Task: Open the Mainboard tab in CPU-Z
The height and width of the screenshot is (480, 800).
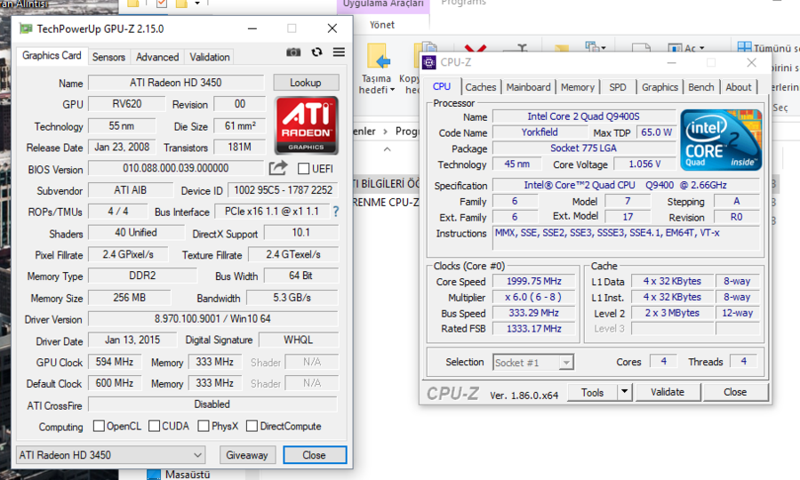Action: [529, 87]
